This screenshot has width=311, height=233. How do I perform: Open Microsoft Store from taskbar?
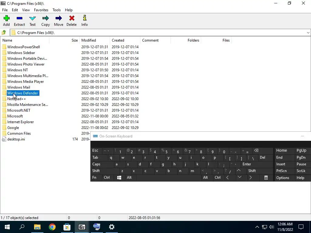coord(67,227)
